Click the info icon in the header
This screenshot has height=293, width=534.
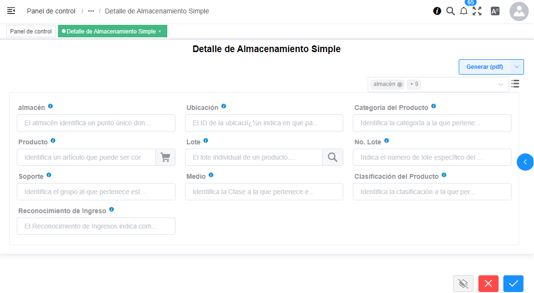(437, 11)
